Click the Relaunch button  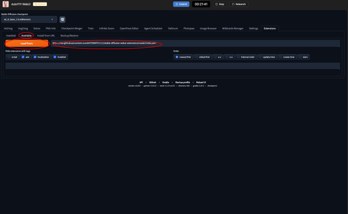pyautogui.click(x=239, y=4)
